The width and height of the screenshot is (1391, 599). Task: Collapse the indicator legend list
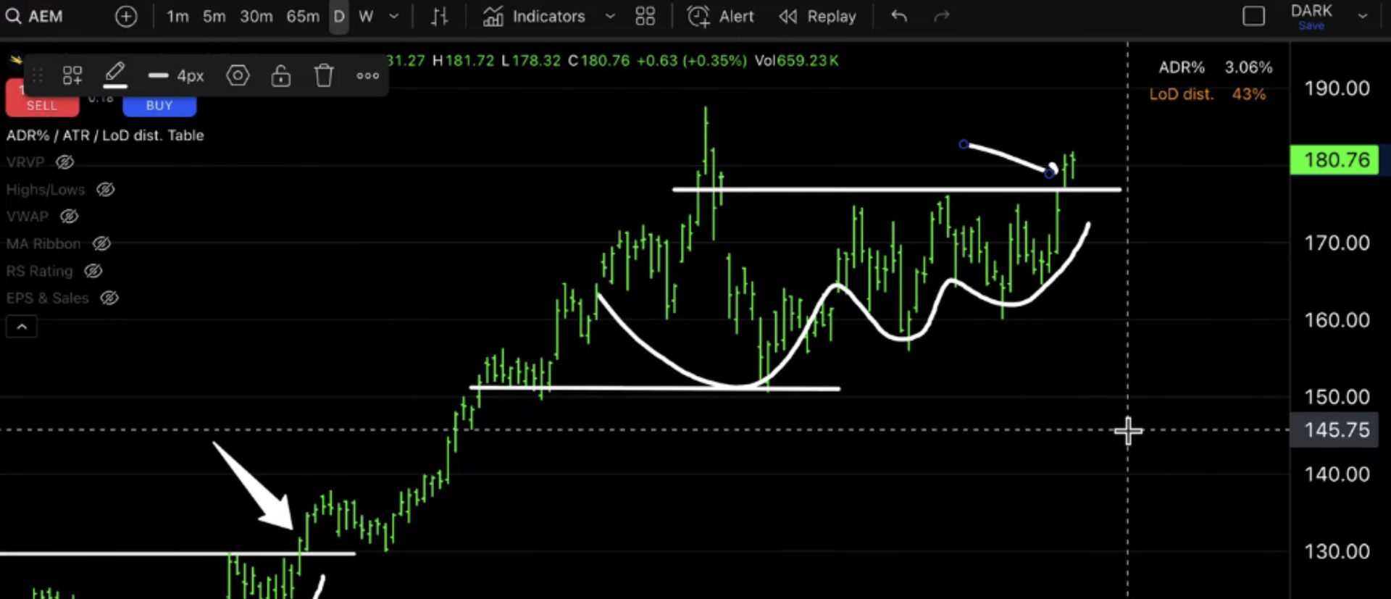22,327
